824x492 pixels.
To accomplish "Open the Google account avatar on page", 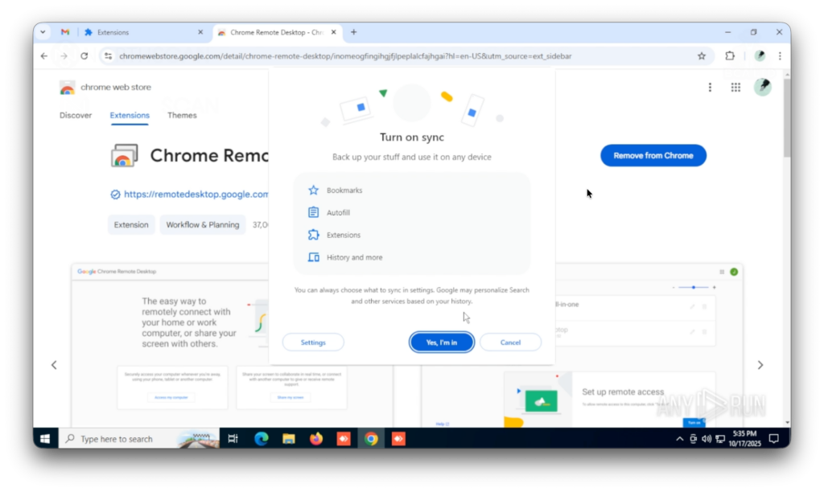I will point(763,87).
